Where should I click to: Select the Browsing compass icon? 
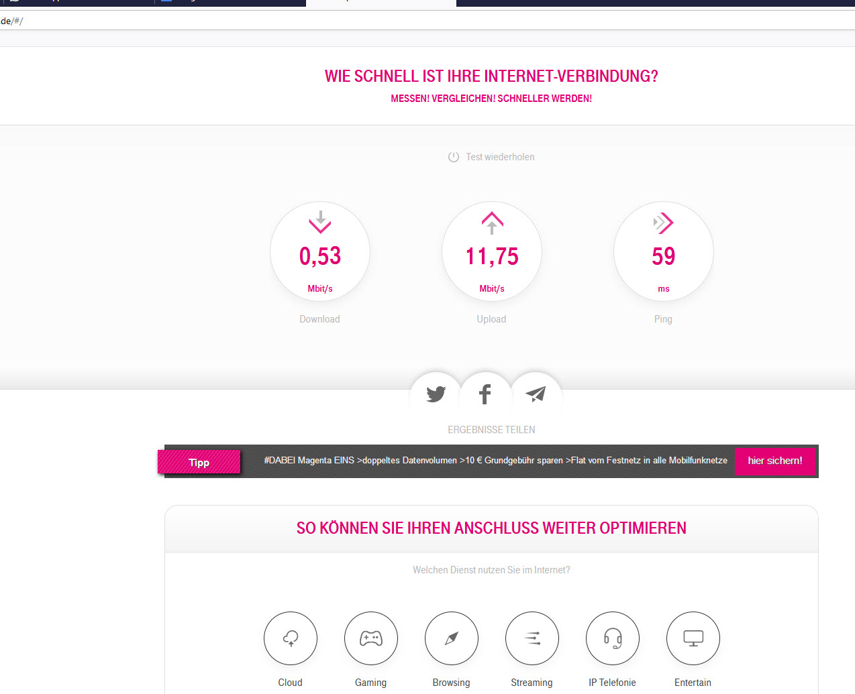point(452,638)
